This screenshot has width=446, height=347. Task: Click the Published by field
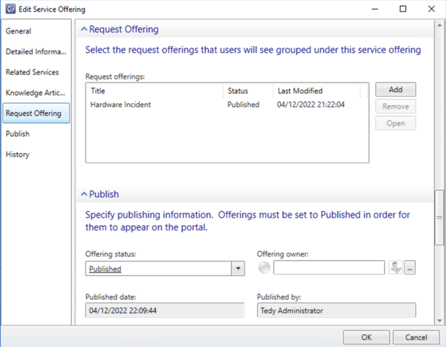[337, 311]
